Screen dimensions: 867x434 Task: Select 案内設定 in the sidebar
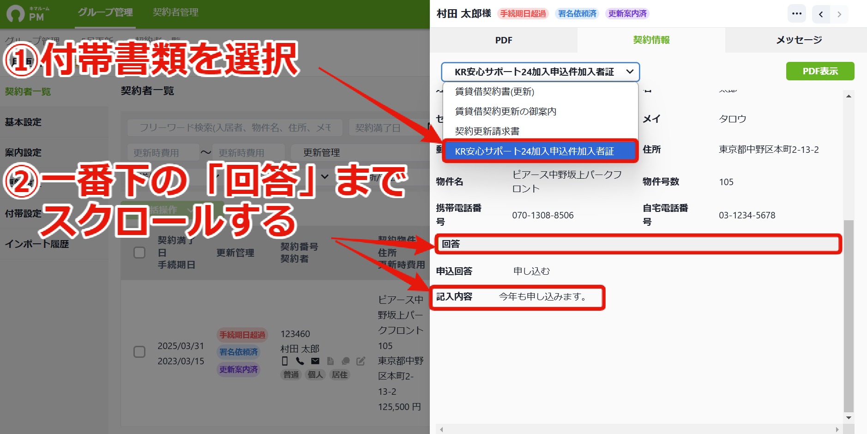23,152
